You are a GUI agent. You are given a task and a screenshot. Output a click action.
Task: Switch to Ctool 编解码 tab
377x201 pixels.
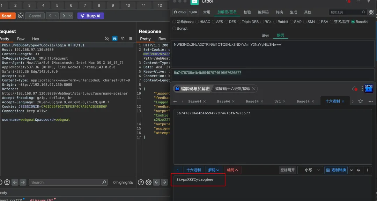(x=263, y=12)
